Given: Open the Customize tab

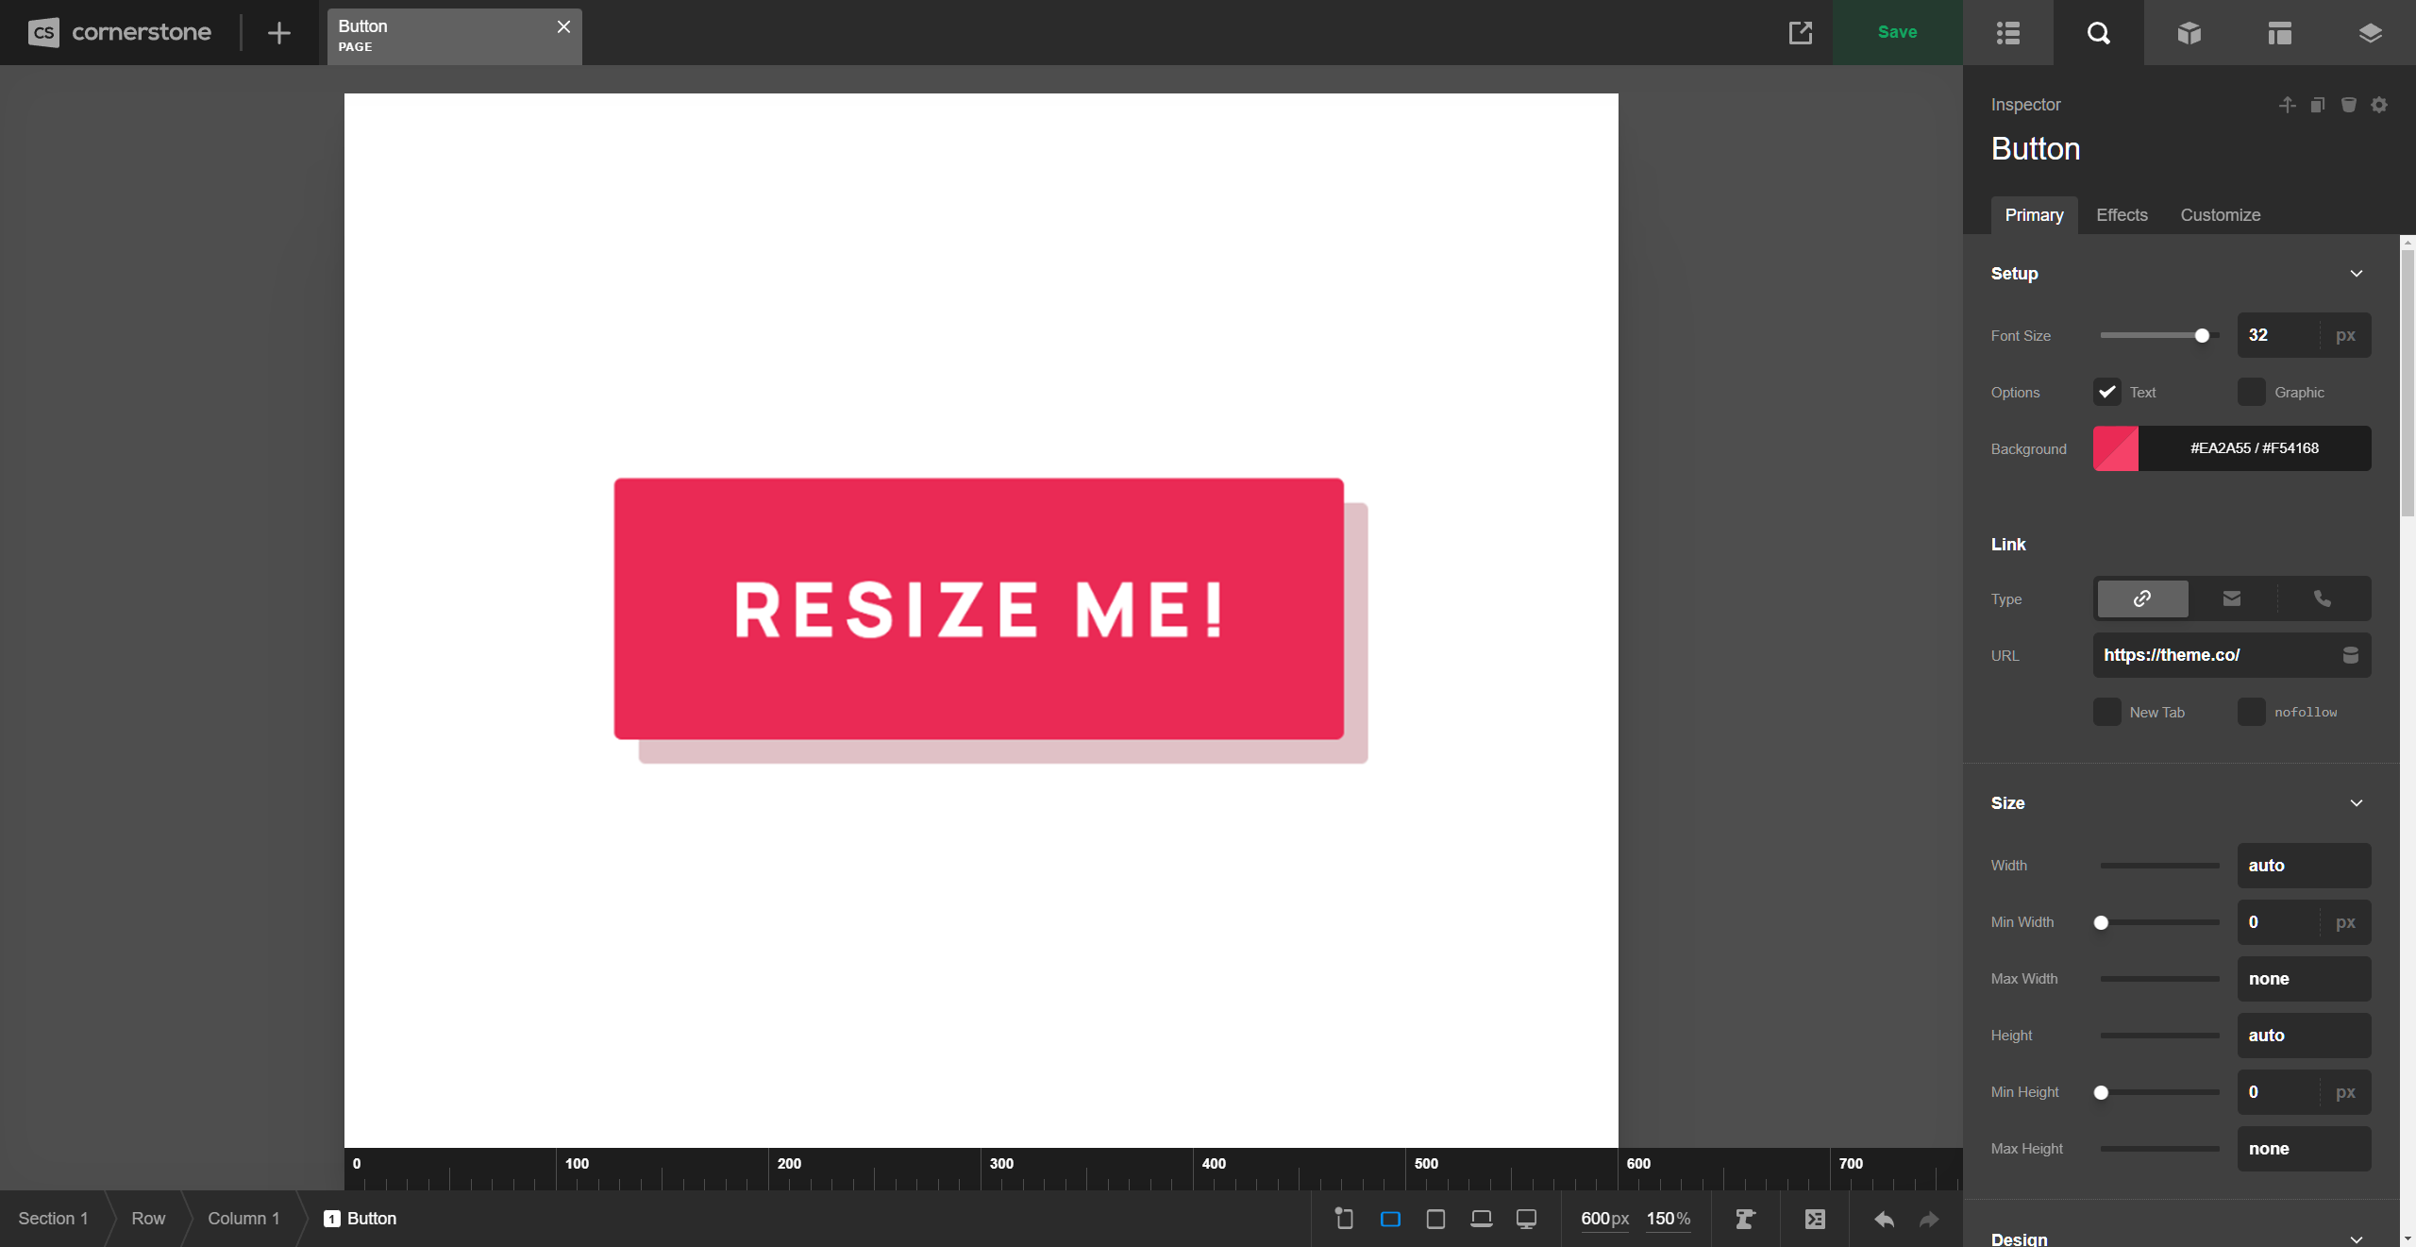Looking at the screenshot, I should pyautogui.click(x=2219, y=215).
